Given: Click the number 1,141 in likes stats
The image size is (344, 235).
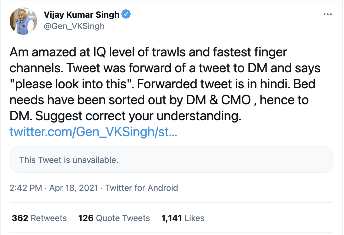Looking at the screenshot, I should 172,218.
